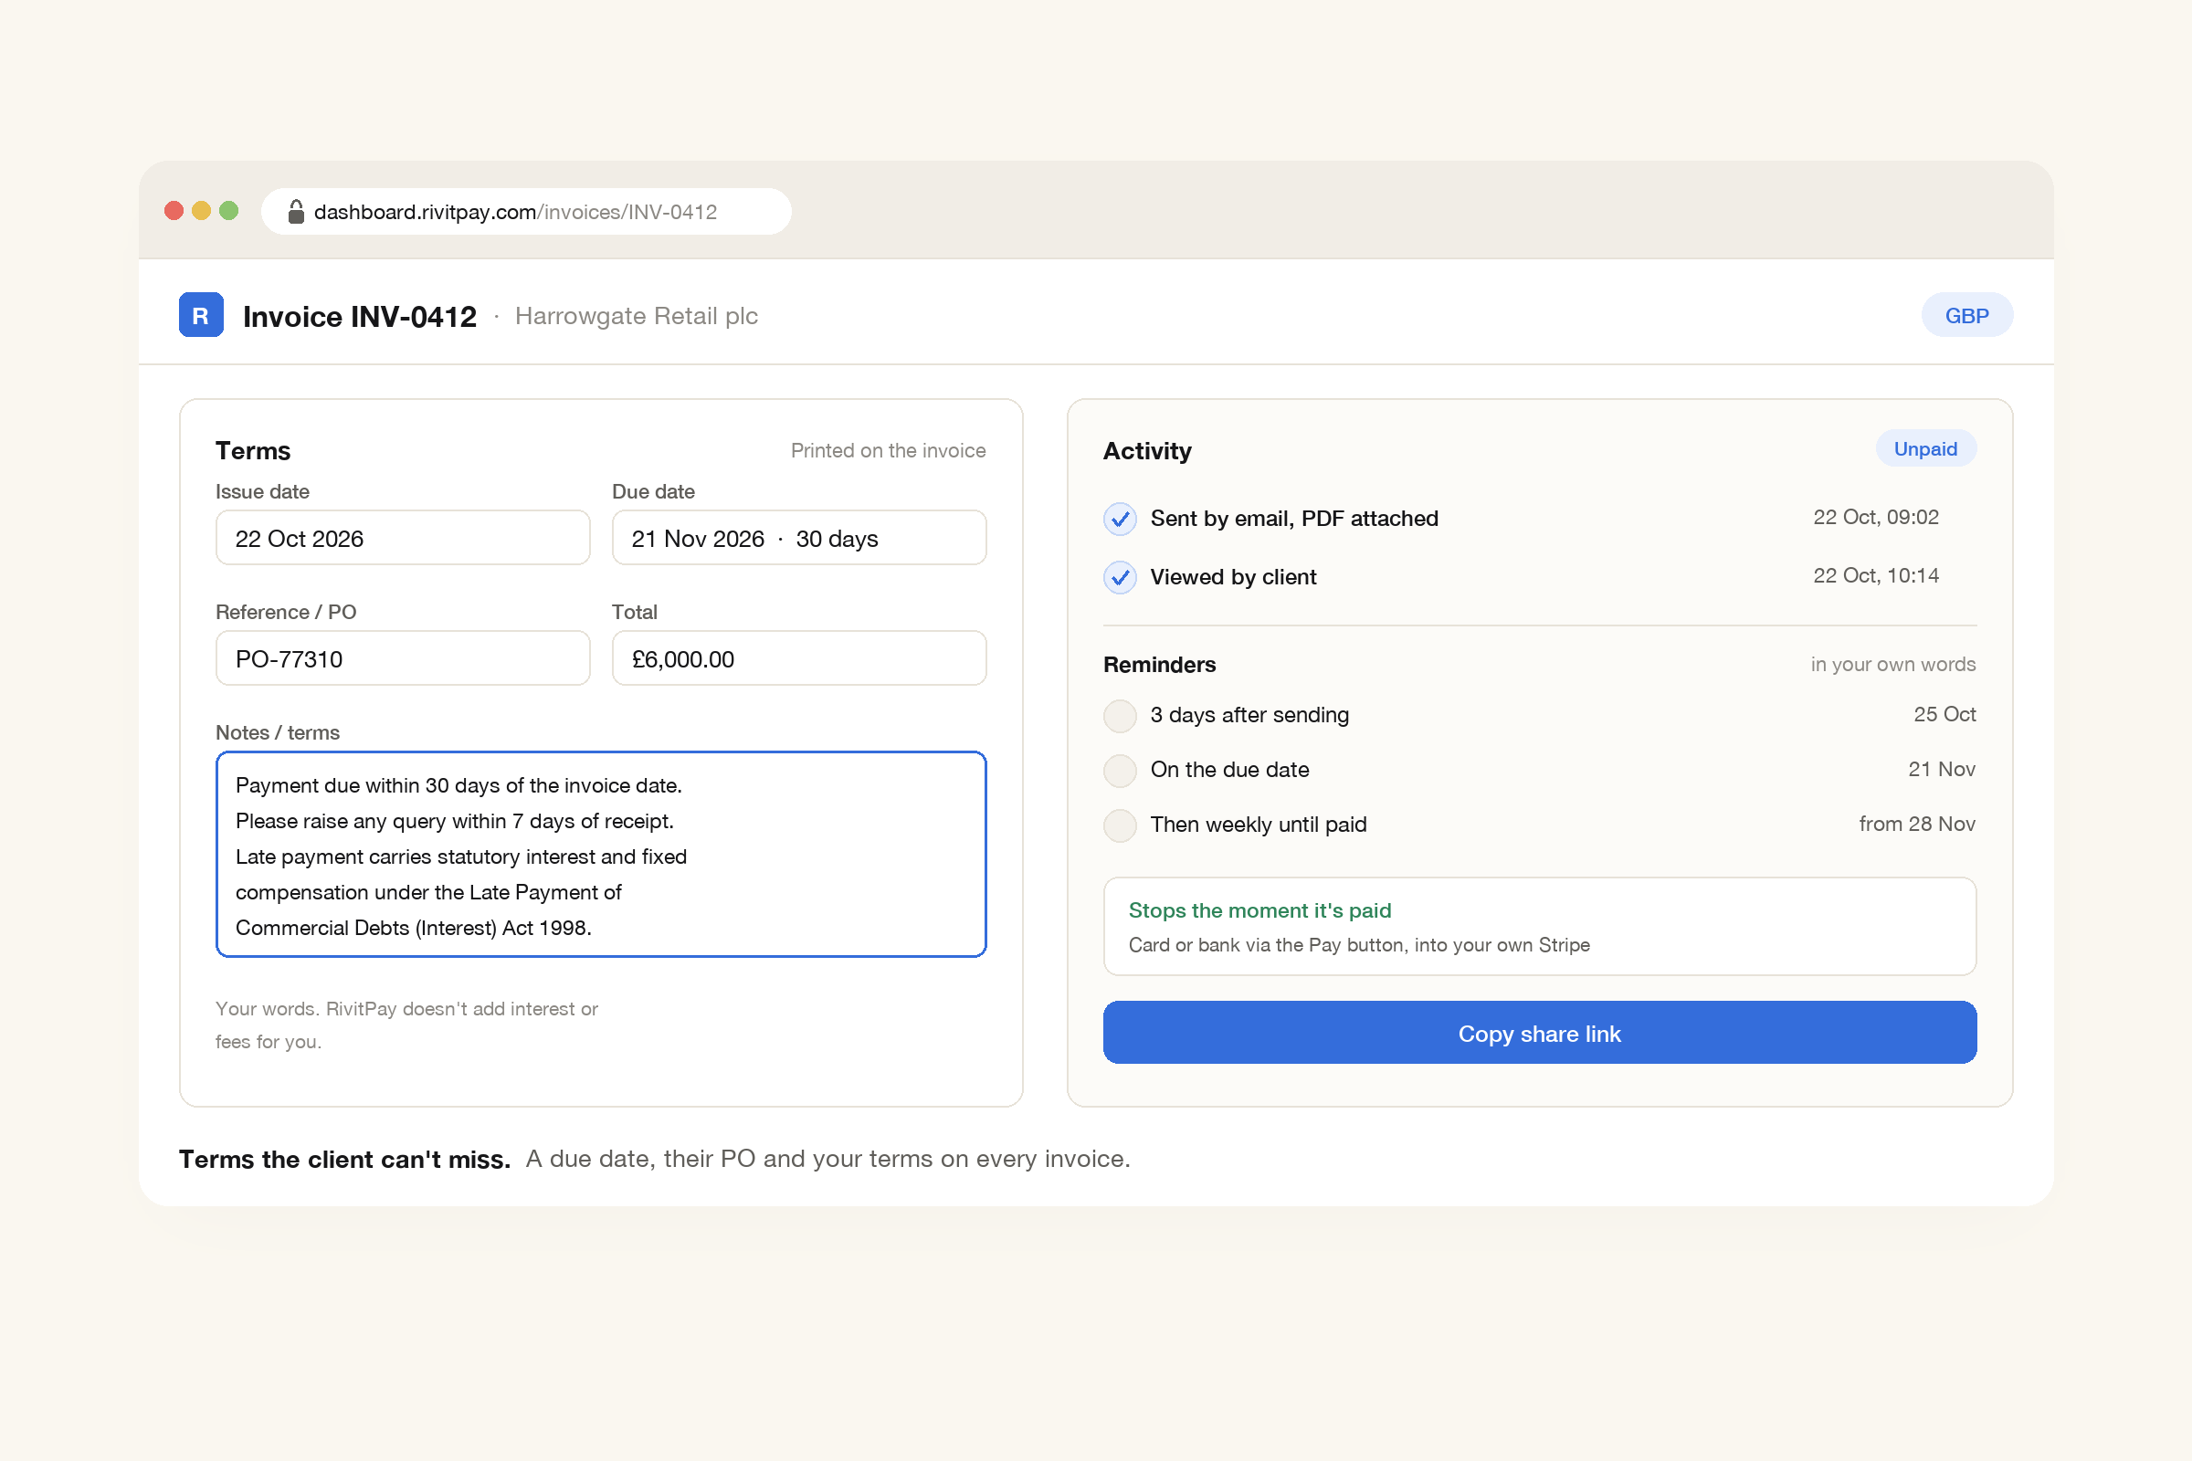Image resolution: width=2192 pixels, height=1461 pixels.
Task: Click the checkmark icon beside Sent by email
Action: 1120,519
